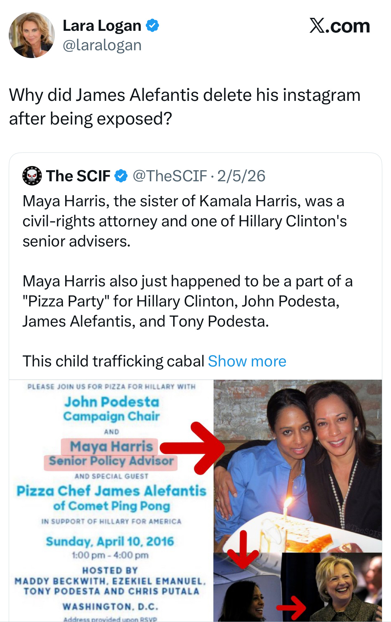Open the photo of the laughing blonde woman
The image size is (391, 622).
coord(337,587)
